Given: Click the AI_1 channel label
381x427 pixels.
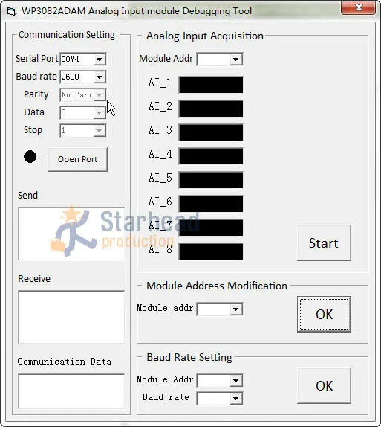Looking at the screenshot, I should 160,83.
